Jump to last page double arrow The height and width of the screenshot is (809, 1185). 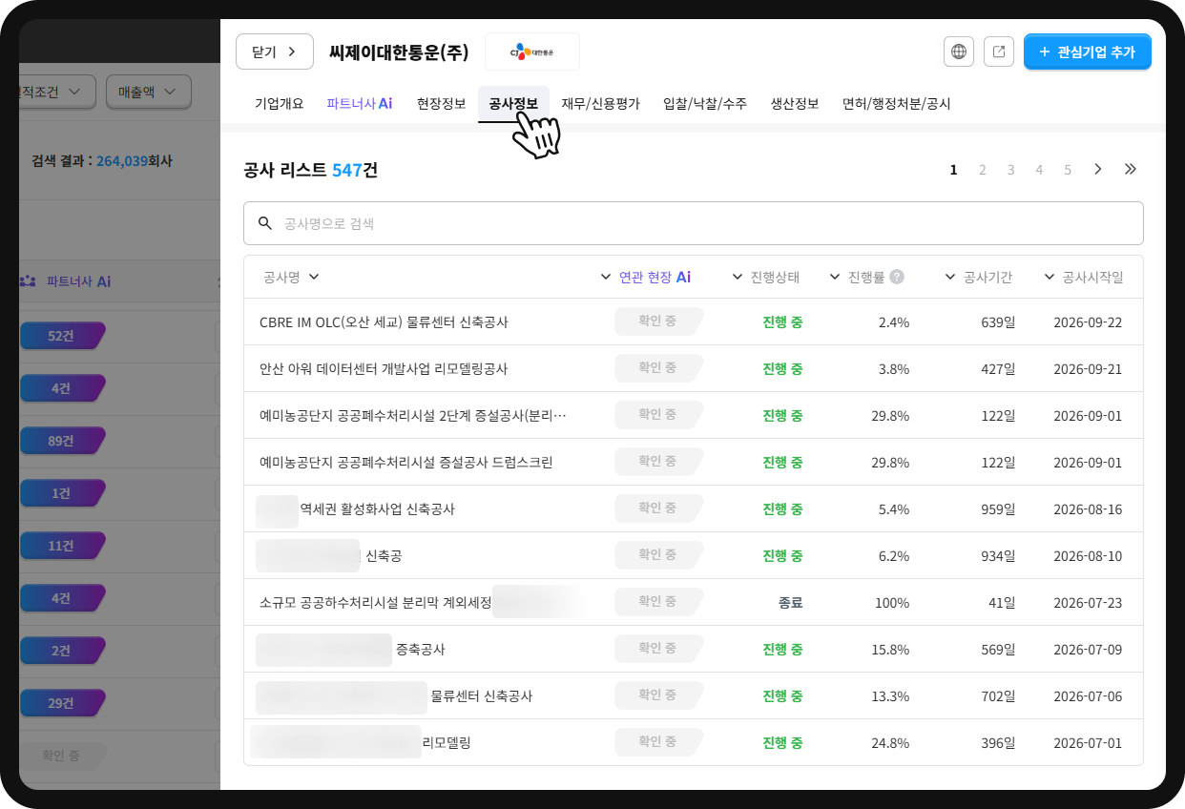point(1131,169)
